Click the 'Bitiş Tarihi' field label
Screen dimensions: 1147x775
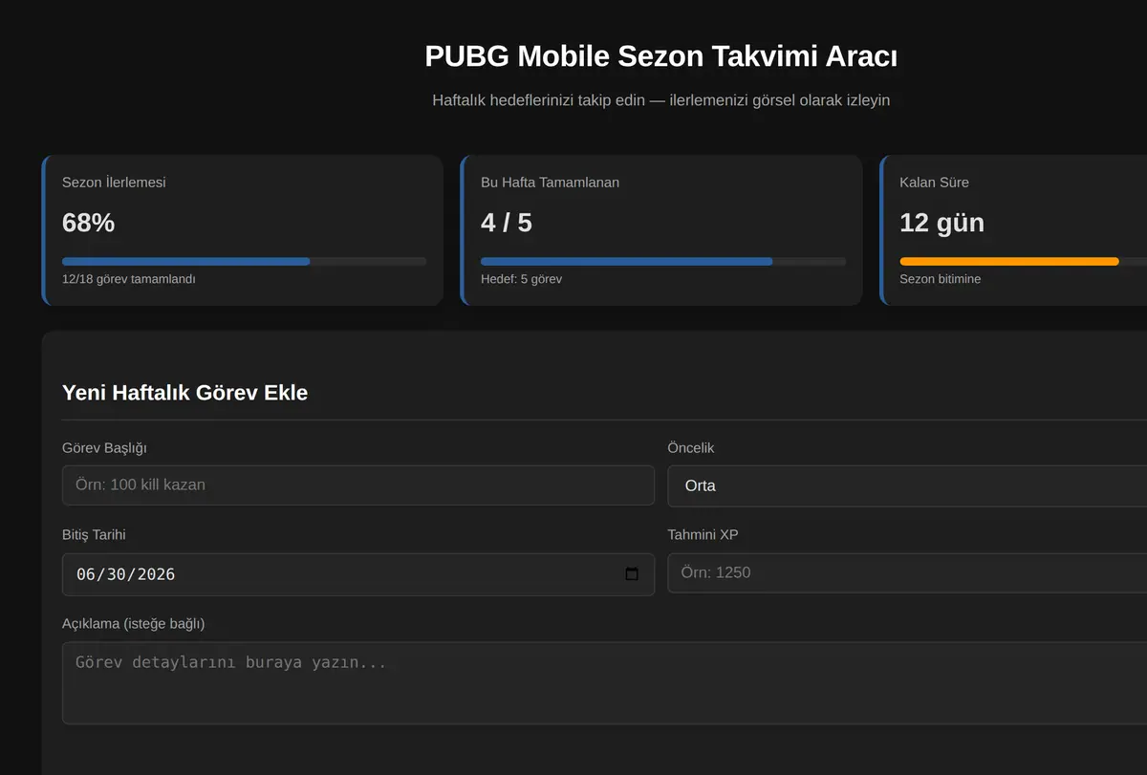tap(94, 535)
